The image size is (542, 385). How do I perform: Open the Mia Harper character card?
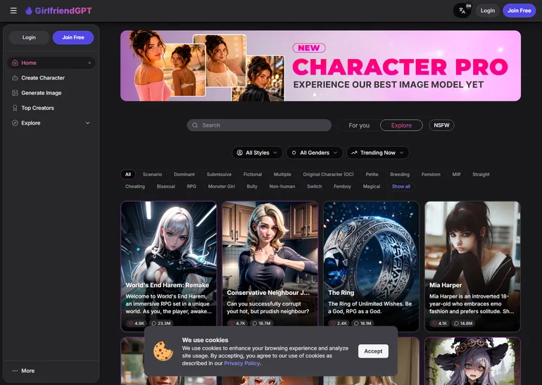click(472, 267)
